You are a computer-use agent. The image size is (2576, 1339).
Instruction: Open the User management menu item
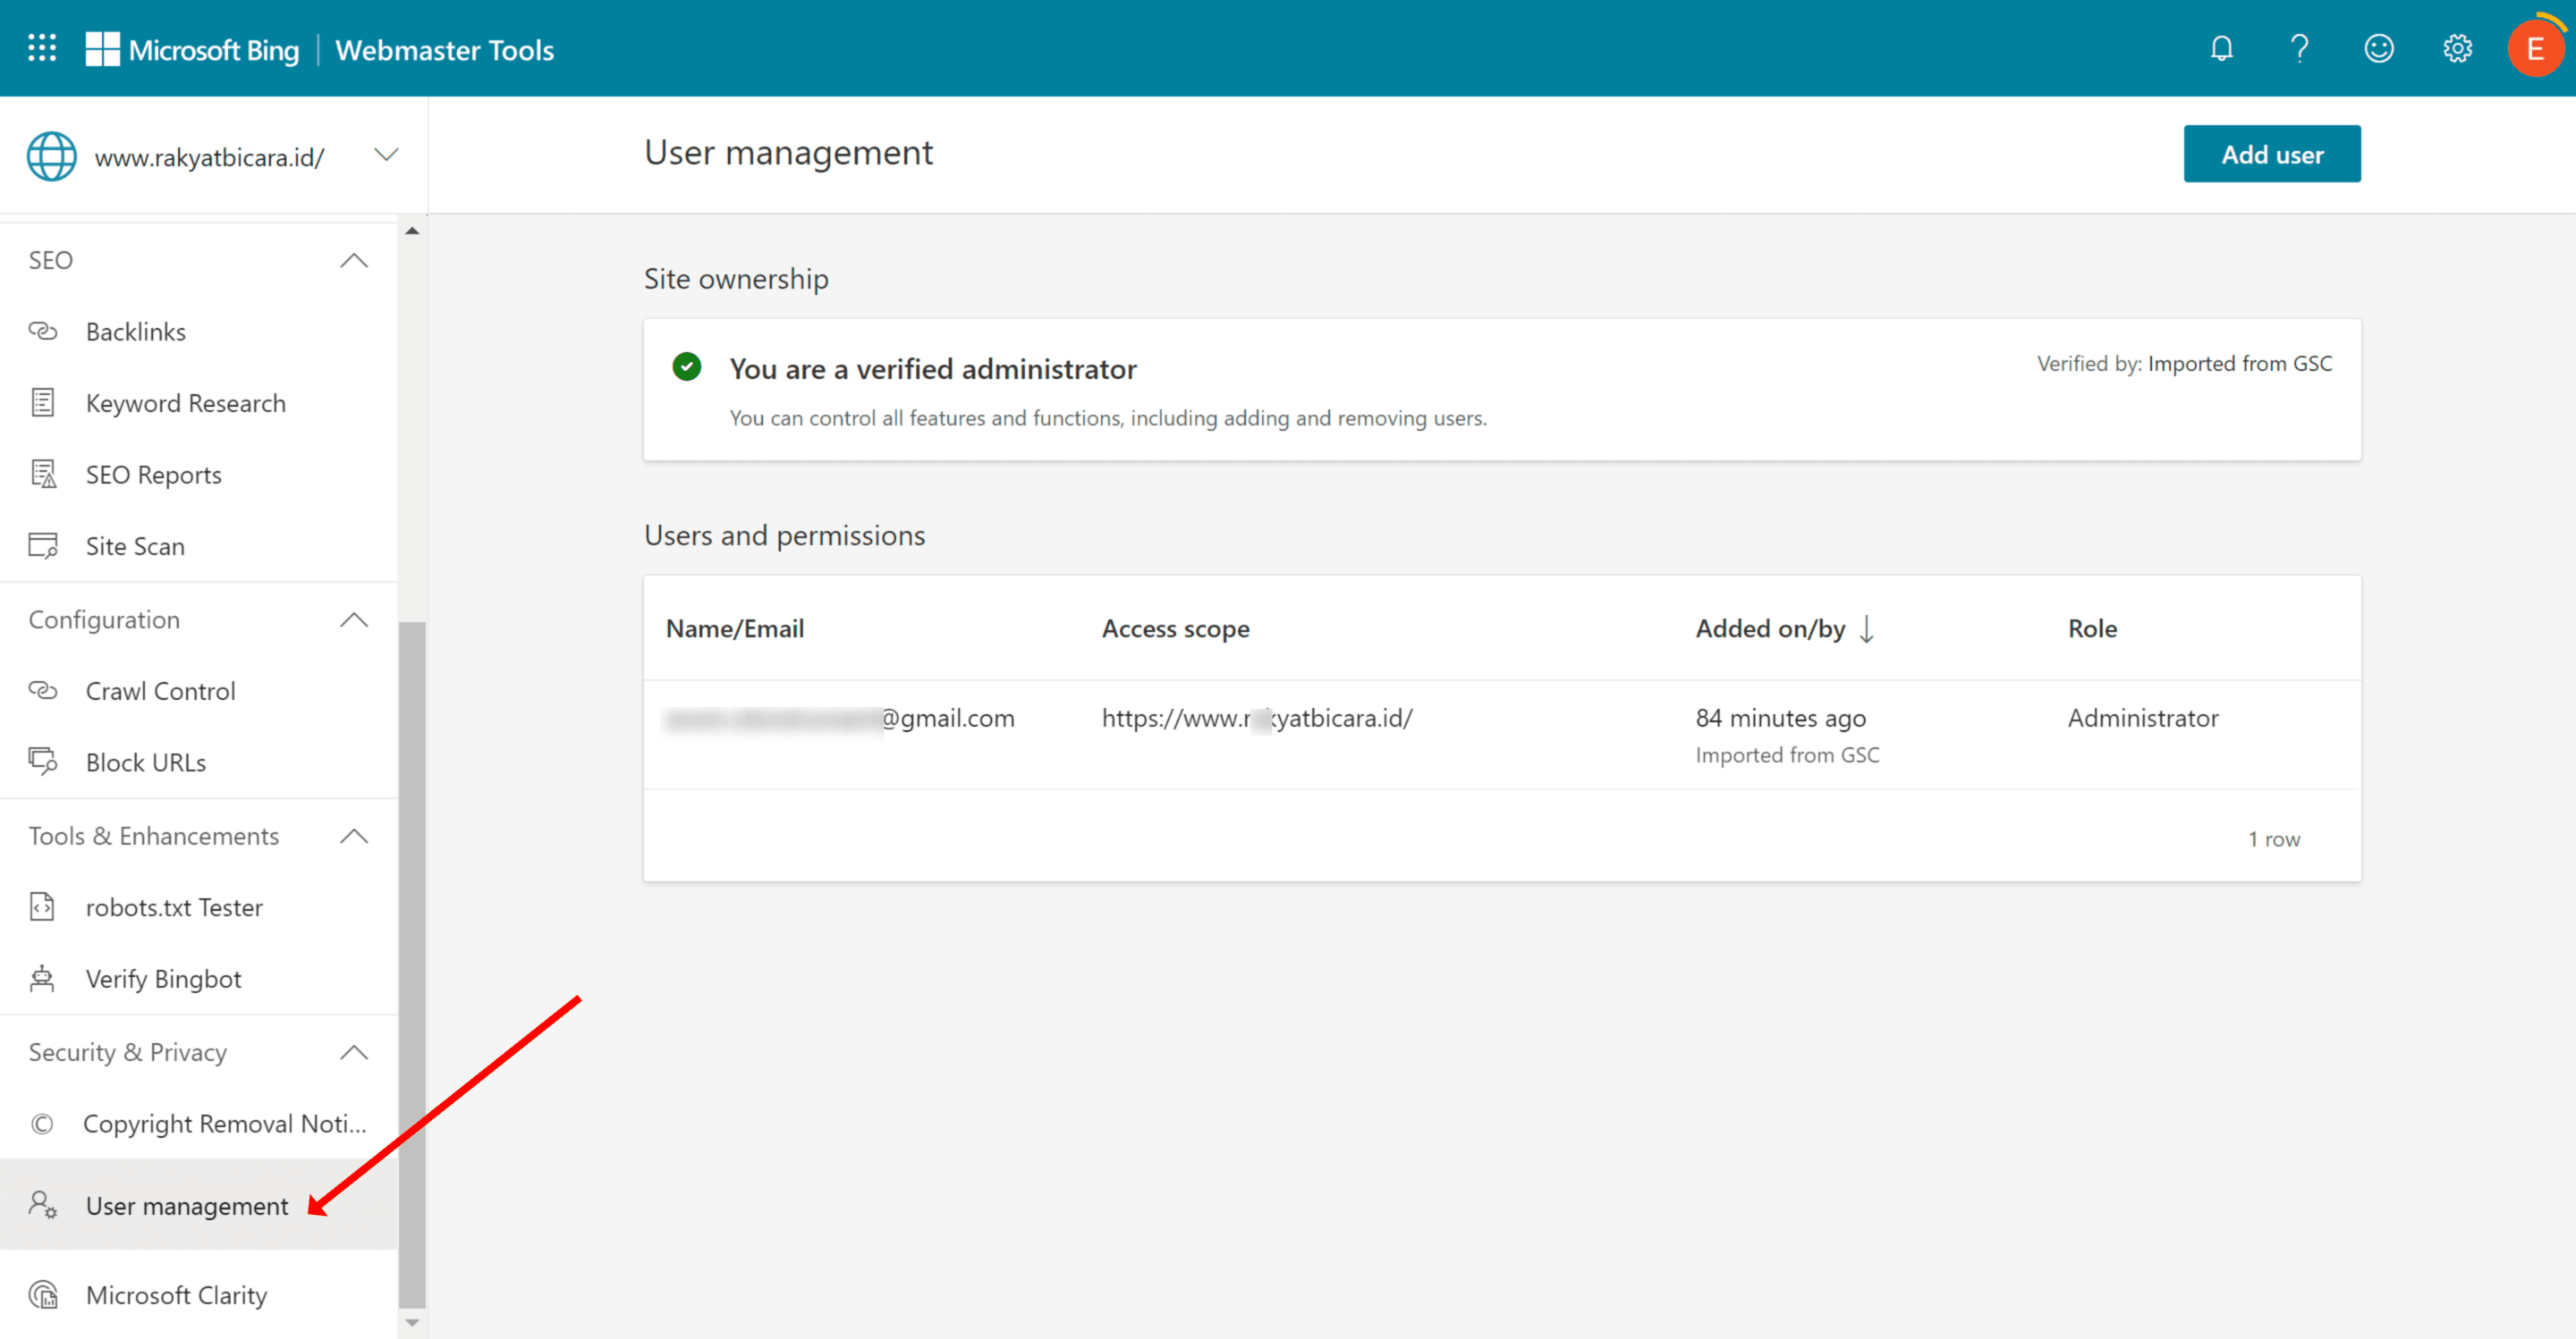[x=188, y=1204]
